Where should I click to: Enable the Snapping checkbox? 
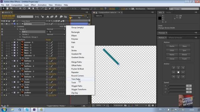click(80, 9)
